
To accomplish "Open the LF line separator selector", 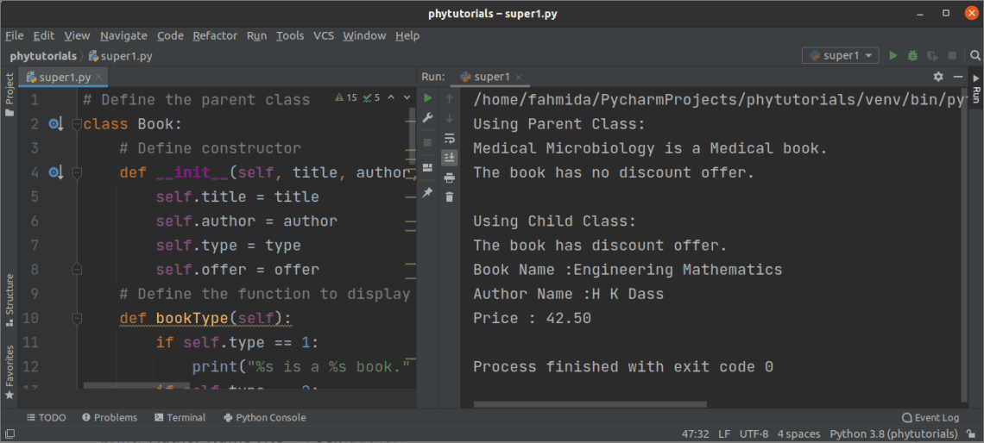I will coord(724,434).
